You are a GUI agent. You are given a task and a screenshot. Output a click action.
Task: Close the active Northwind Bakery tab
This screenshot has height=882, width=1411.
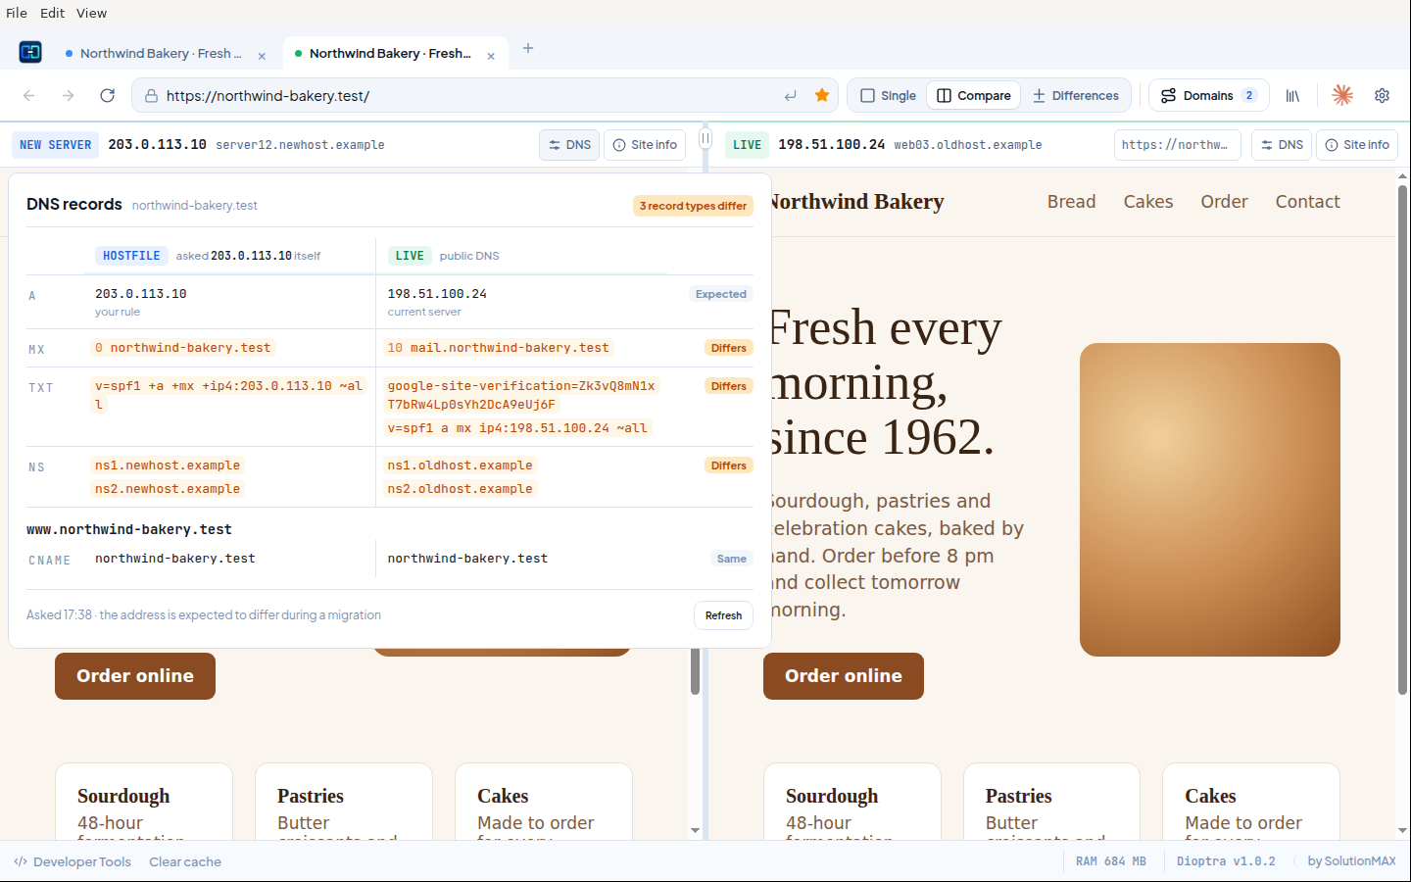(x=491, y=56)
